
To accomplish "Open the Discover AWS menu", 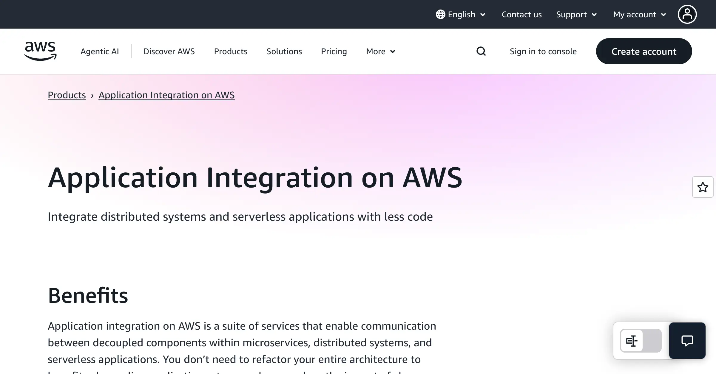I will point(169,51).
